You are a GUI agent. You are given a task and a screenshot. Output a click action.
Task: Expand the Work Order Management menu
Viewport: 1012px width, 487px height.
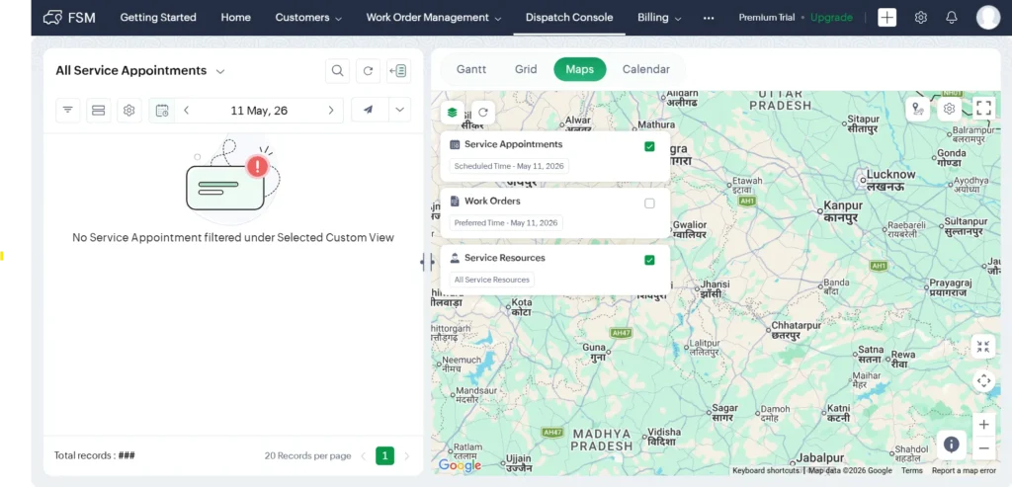point(434,18)
